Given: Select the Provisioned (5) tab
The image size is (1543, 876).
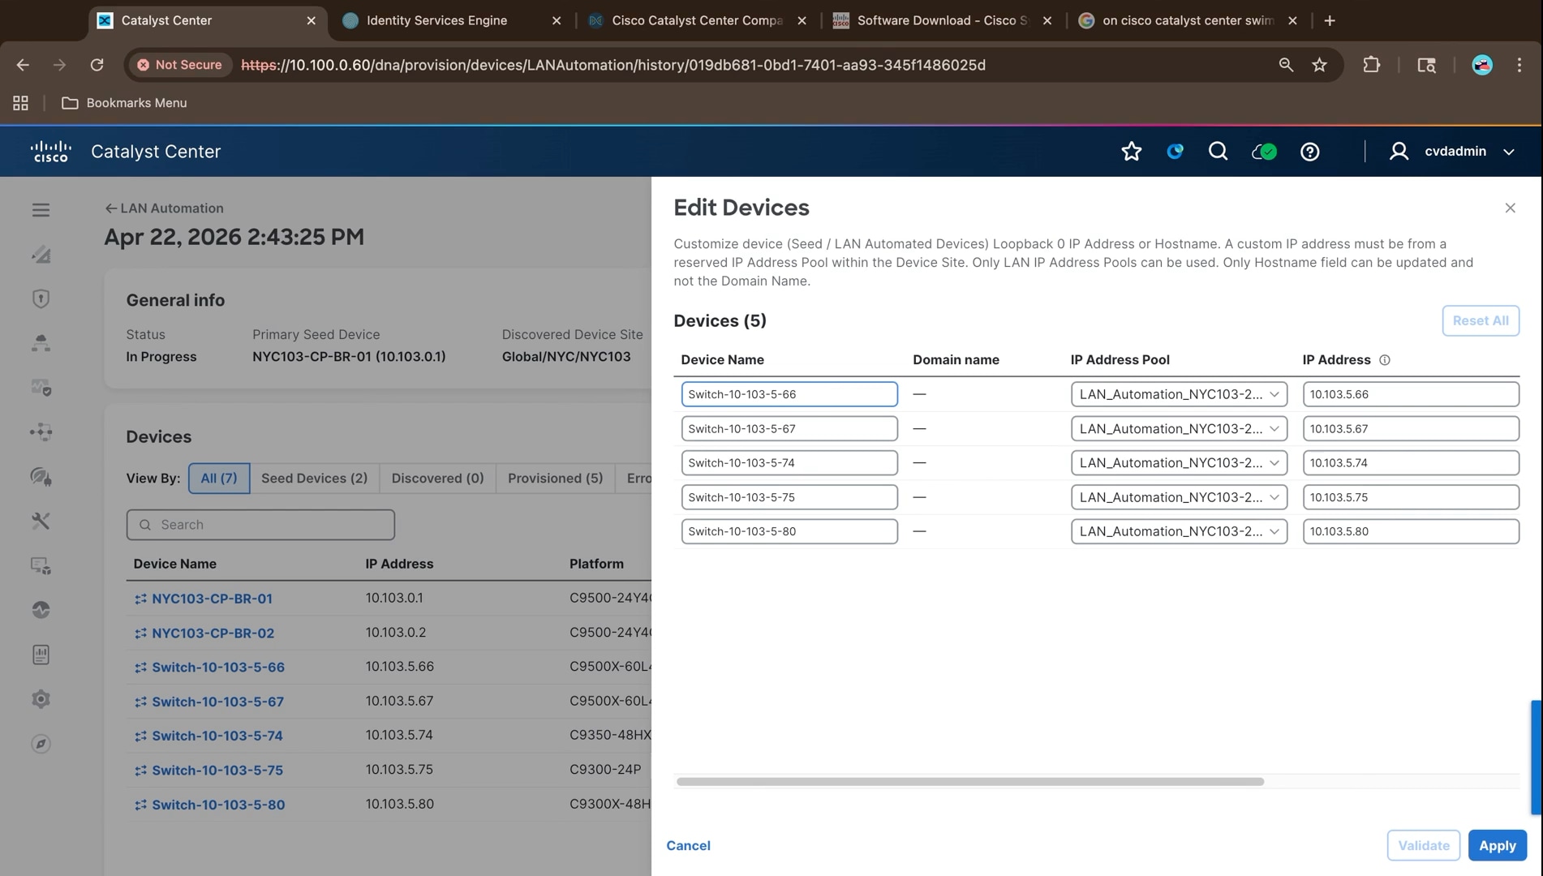Looking at the screenshot, I should (555, 479).
